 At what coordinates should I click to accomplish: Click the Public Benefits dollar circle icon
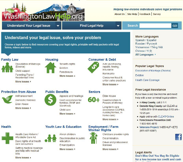click(50, 100)
